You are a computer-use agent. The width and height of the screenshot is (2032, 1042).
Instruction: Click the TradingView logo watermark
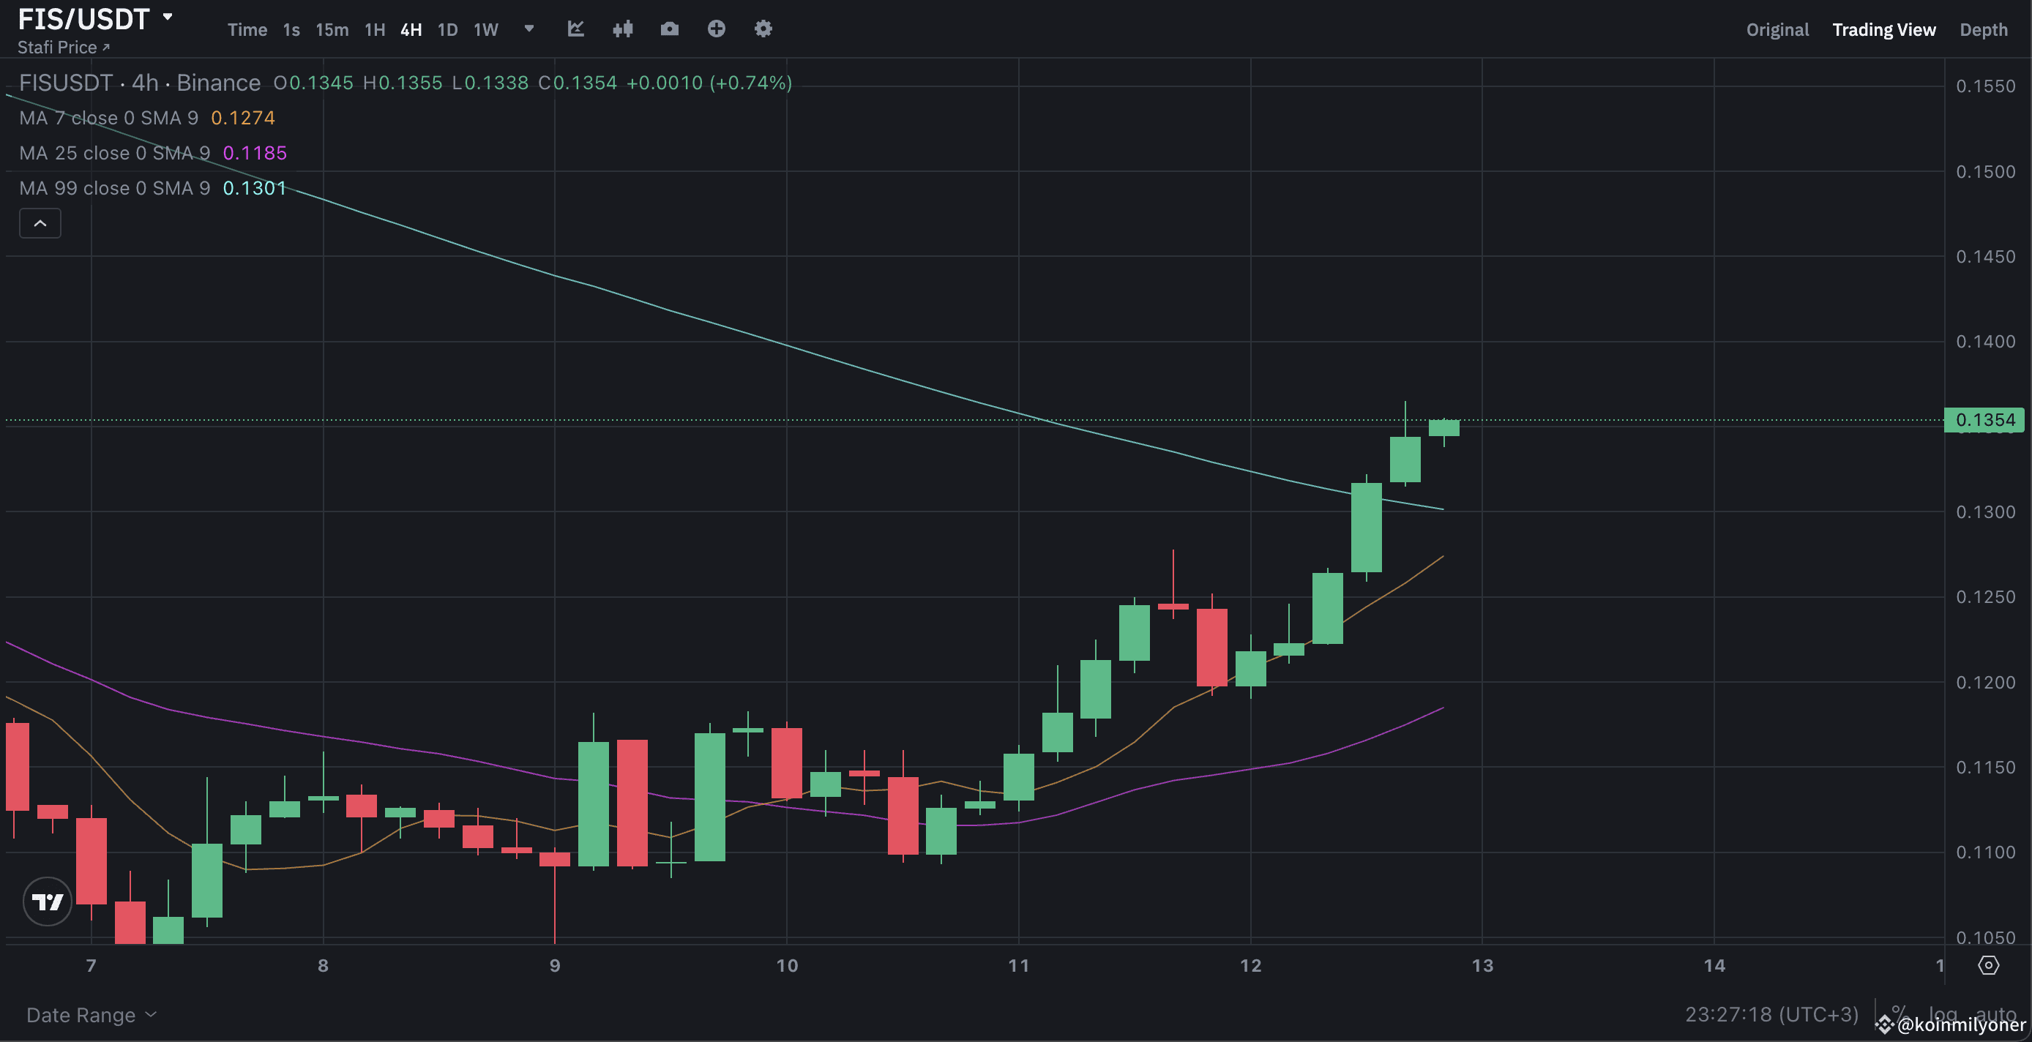coord(48,902)
